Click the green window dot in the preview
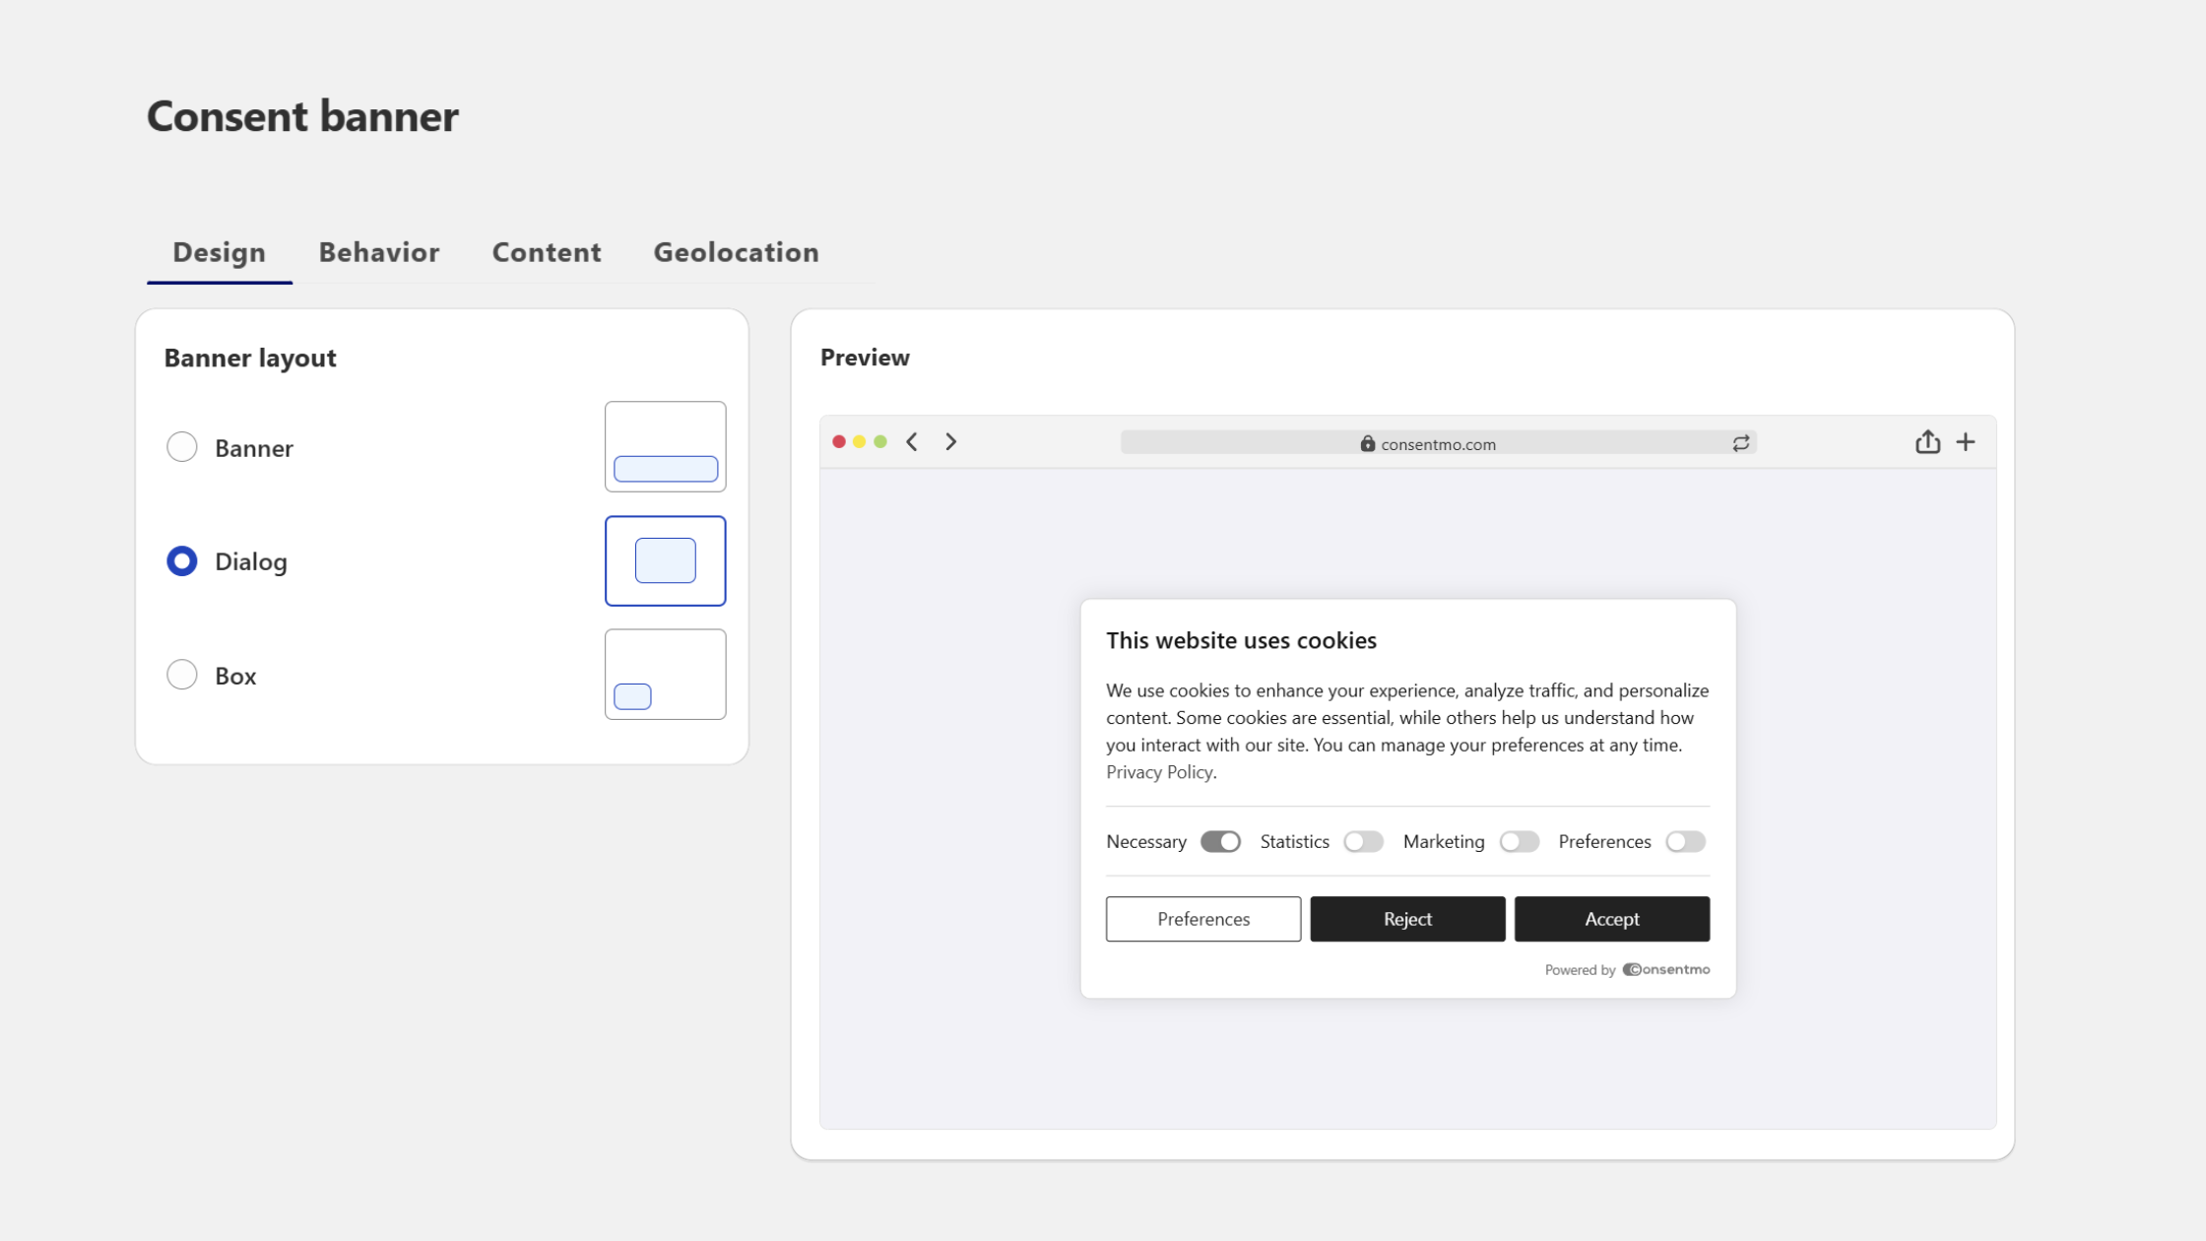The width and height of the screenshot is (2206, 1241). [880, 442]
